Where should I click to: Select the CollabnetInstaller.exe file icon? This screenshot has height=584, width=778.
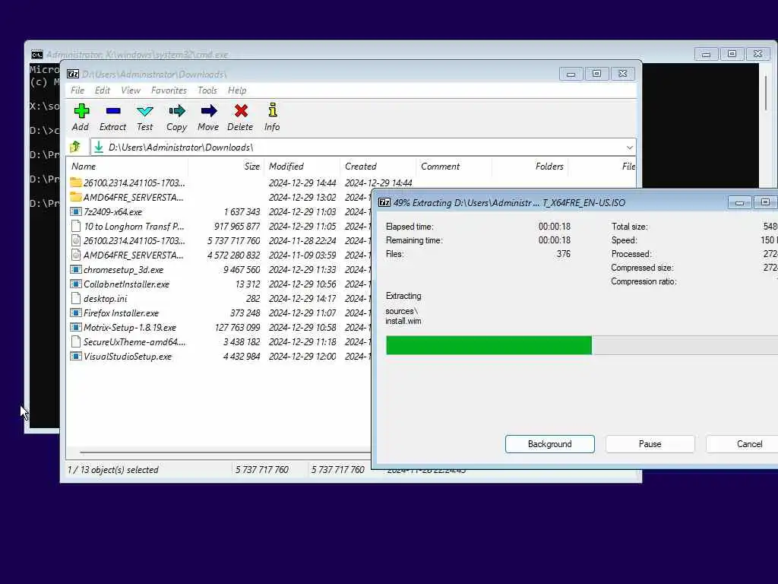click(x=75, y=284)
